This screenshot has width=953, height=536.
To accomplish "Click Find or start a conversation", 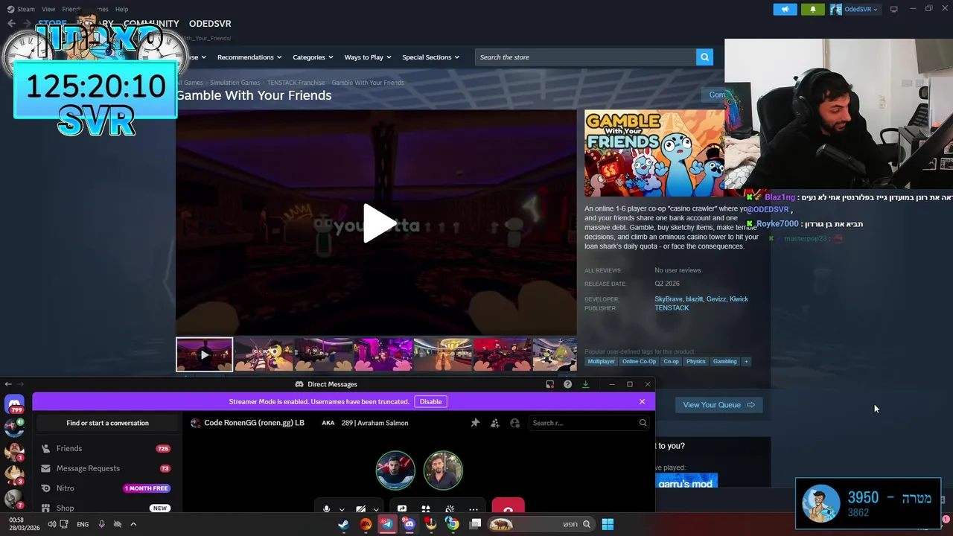I will 107,423.
